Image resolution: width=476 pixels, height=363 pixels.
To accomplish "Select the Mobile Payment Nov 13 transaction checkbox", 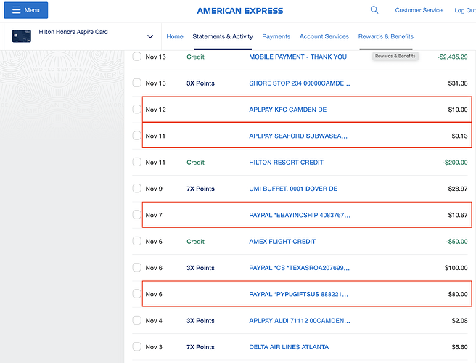I will 137,57.
